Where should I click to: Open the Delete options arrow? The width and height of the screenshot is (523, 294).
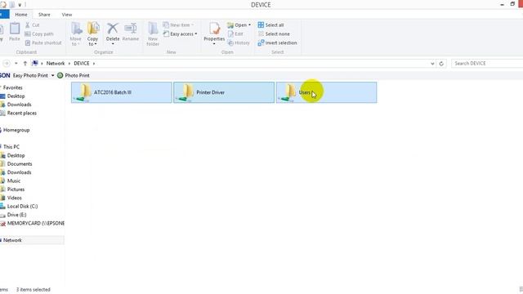113,44
